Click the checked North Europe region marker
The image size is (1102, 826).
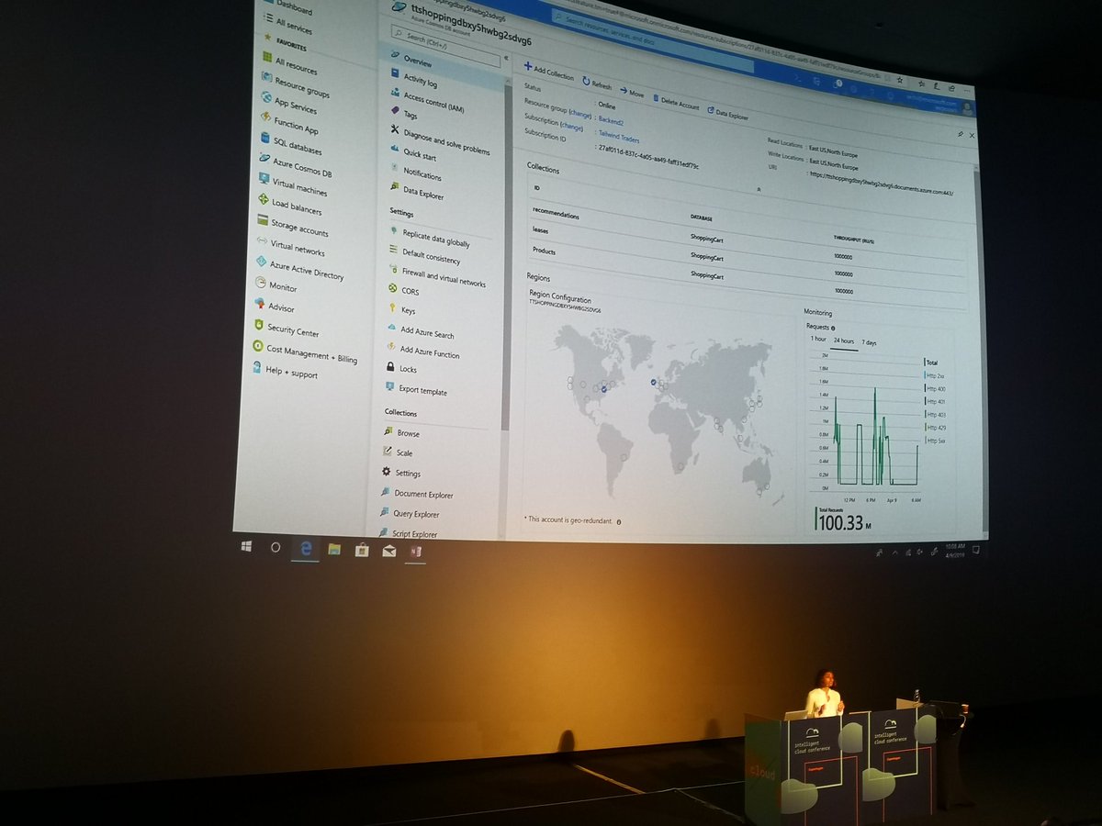pos(653,381)
